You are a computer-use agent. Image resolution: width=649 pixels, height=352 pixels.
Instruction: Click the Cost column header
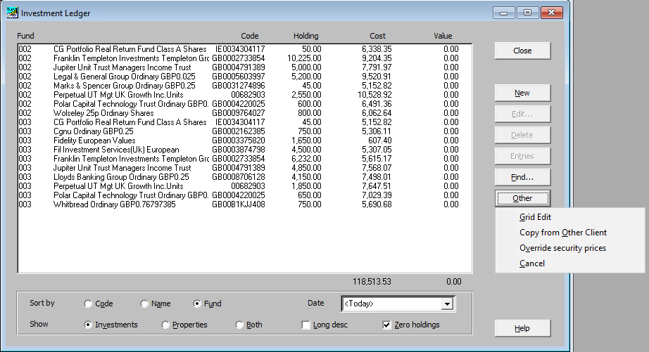tap(377, 36)
